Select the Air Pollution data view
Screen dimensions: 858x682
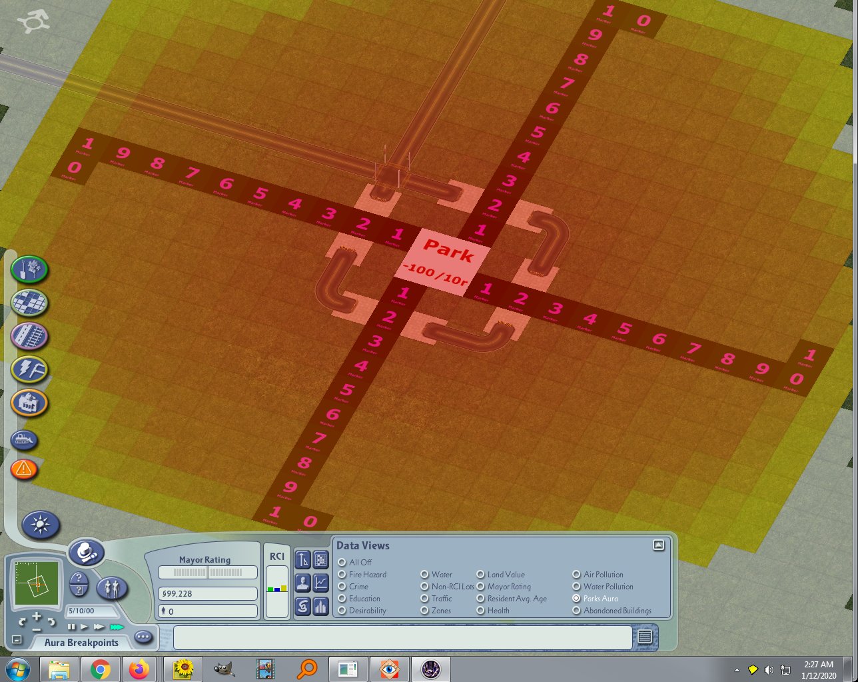pyautogui.click(x=598, y=575)
